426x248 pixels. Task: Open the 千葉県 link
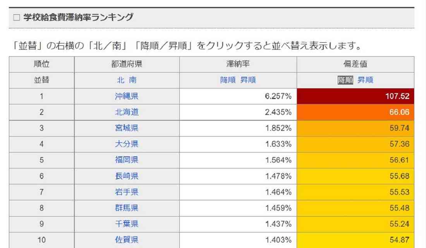click(127, 224)
